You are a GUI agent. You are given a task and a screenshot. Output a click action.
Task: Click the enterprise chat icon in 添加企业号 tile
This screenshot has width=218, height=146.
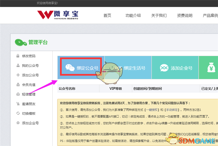pyautogui.click(x=164, y=68)
